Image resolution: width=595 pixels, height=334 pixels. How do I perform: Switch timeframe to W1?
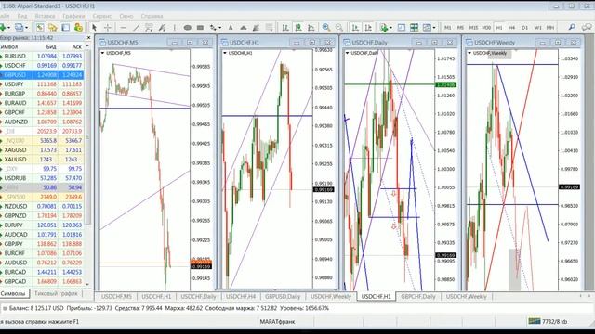(537, 28)
